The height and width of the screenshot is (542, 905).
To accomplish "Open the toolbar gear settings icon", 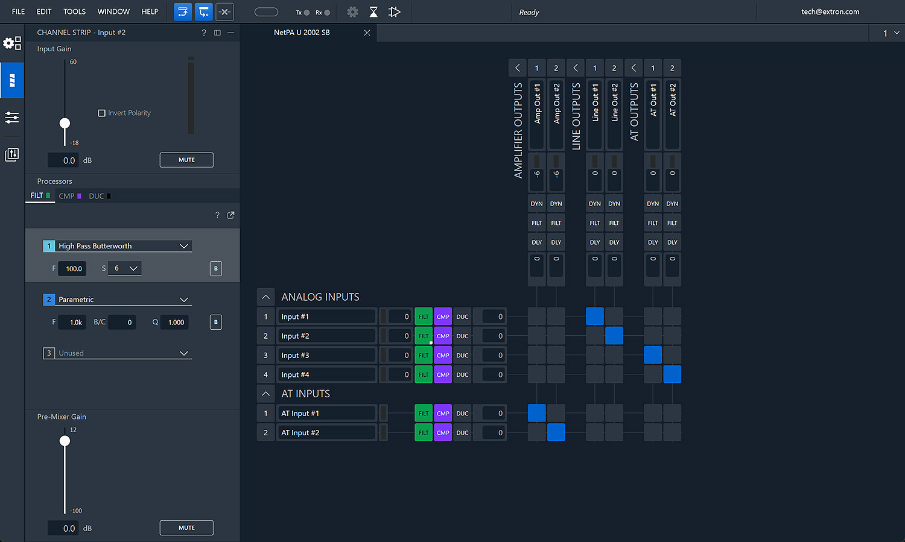I will coord(353,12).
